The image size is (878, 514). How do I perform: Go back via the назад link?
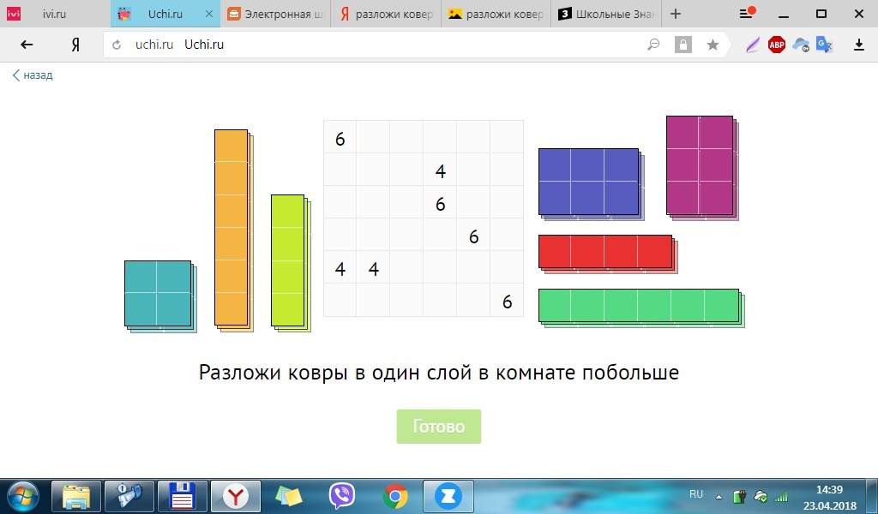pos(33,75)
